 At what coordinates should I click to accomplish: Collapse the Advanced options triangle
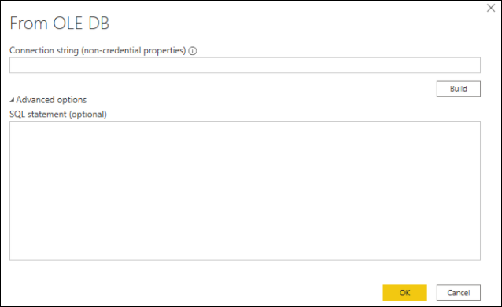pyautogui.click(x=12, y=100)
